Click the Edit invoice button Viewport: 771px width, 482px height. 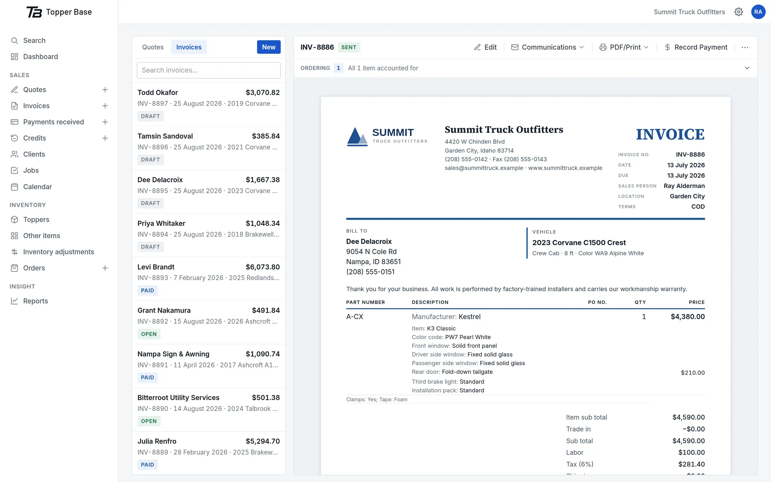coord(485,47)
